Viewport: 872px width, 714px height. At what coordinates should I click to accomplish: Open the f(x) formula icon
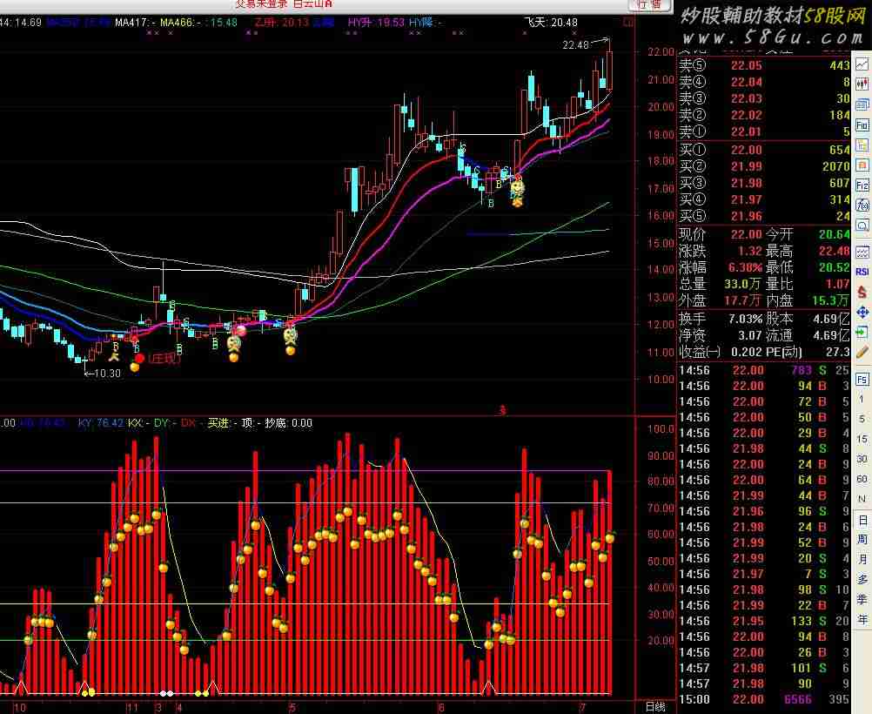[862, 205]
